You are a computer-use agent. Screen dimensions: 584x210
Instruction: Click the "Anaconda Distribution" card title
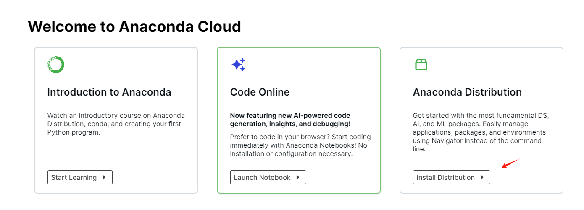[x=467, y=92]
